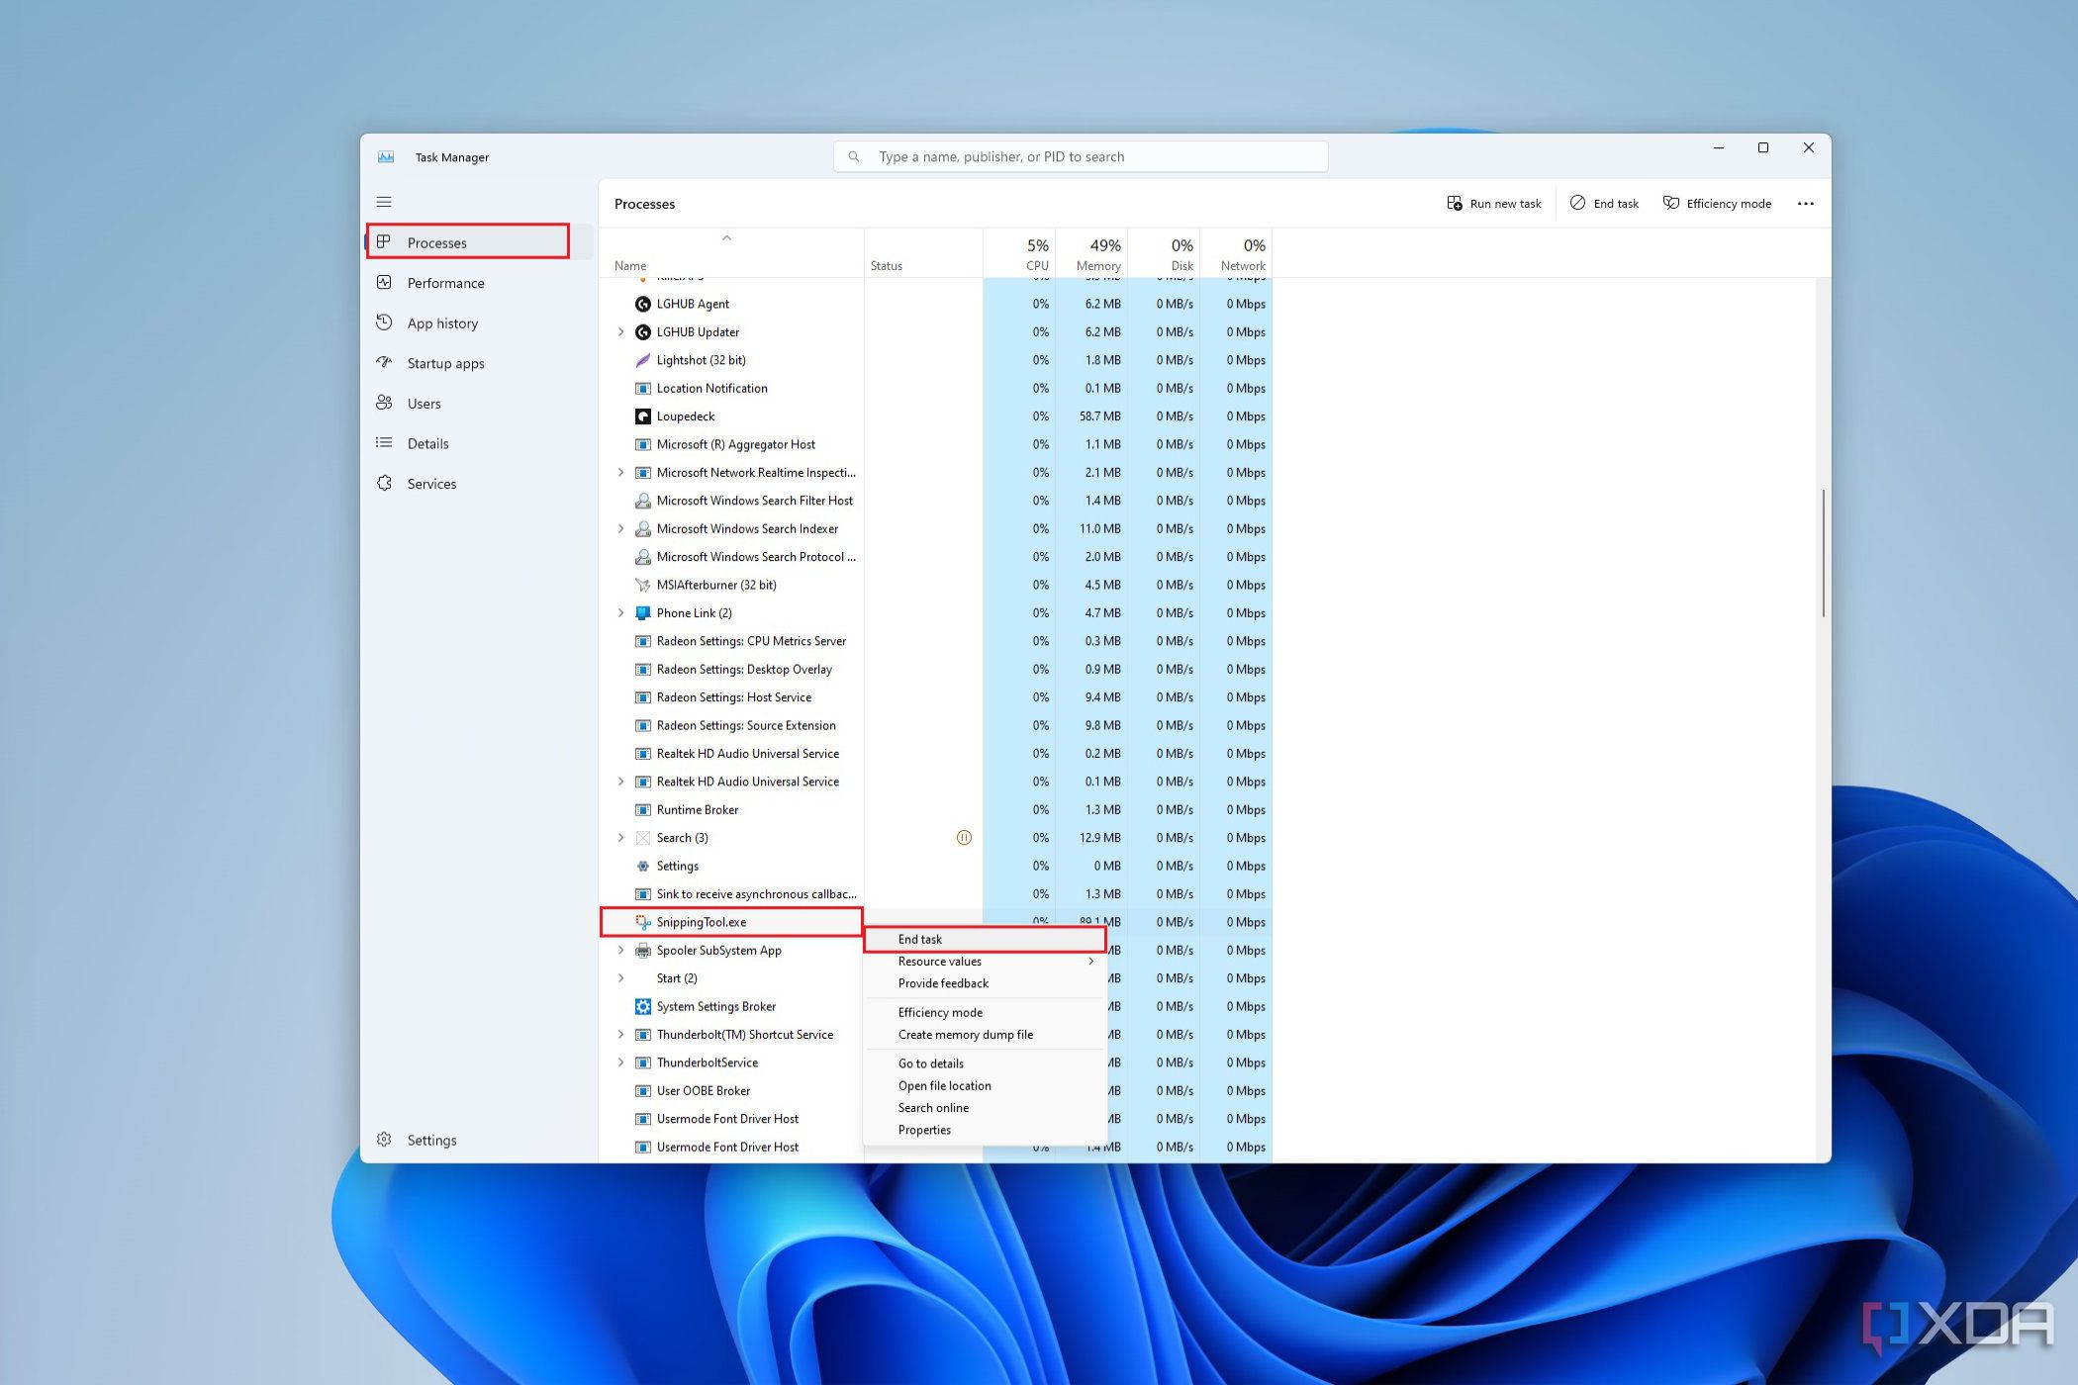Select Sink to receive asynchronous callback row
The height and width of the screenshot is (1385, 2078).
point(935,893)
